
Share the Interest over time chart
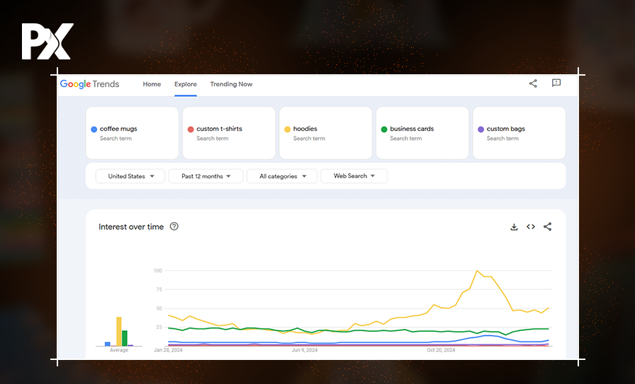(x=547, y=227)
